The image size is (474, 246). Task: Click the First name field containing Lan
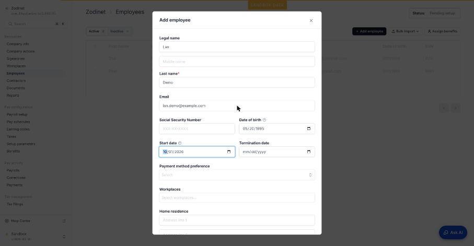click(237, 47)
